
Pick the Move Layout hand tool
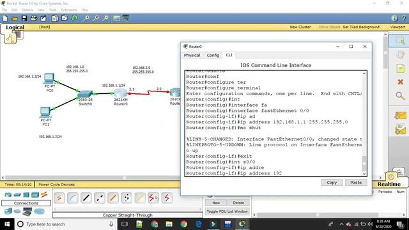pos(400,55)
